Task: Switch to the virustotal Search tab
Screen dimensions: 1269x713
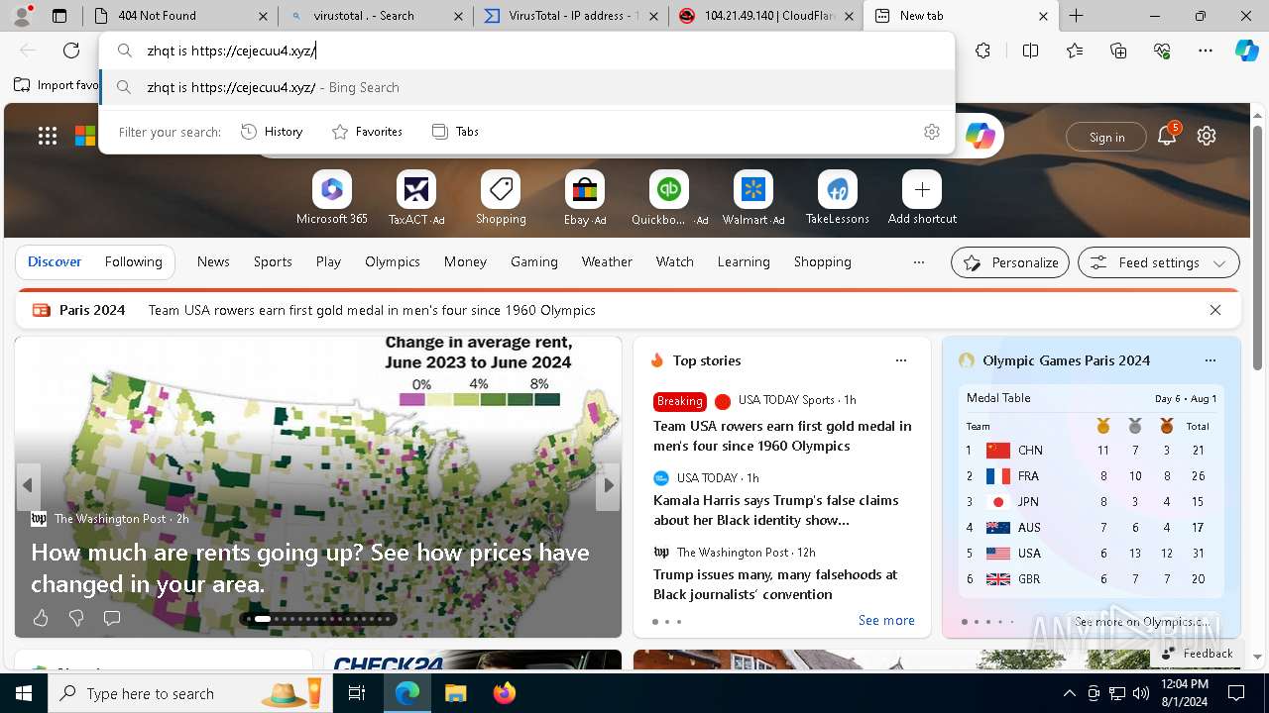Action: (377, 16)
